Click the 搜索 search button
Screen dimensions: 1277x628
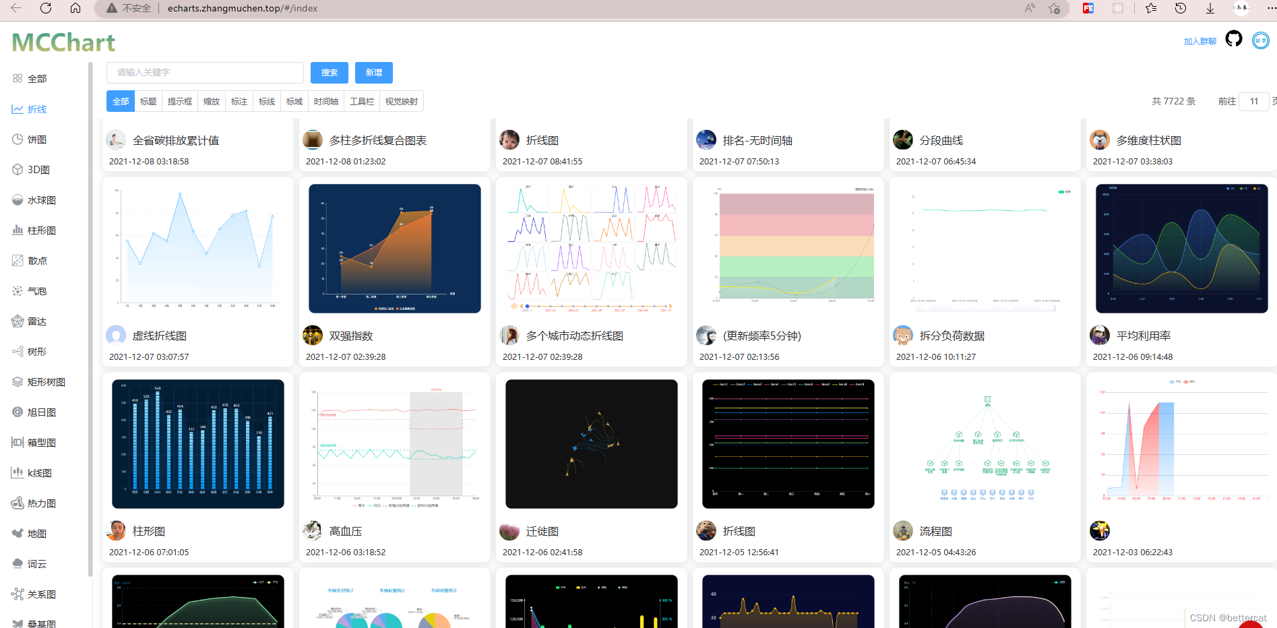(x=330, y=72)
